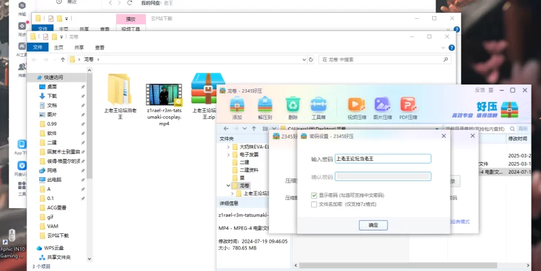This screenshot has height=271, width=541.
Task: Expand the 上老王论坛 subfolder tree node
Action: coord(233,193)
